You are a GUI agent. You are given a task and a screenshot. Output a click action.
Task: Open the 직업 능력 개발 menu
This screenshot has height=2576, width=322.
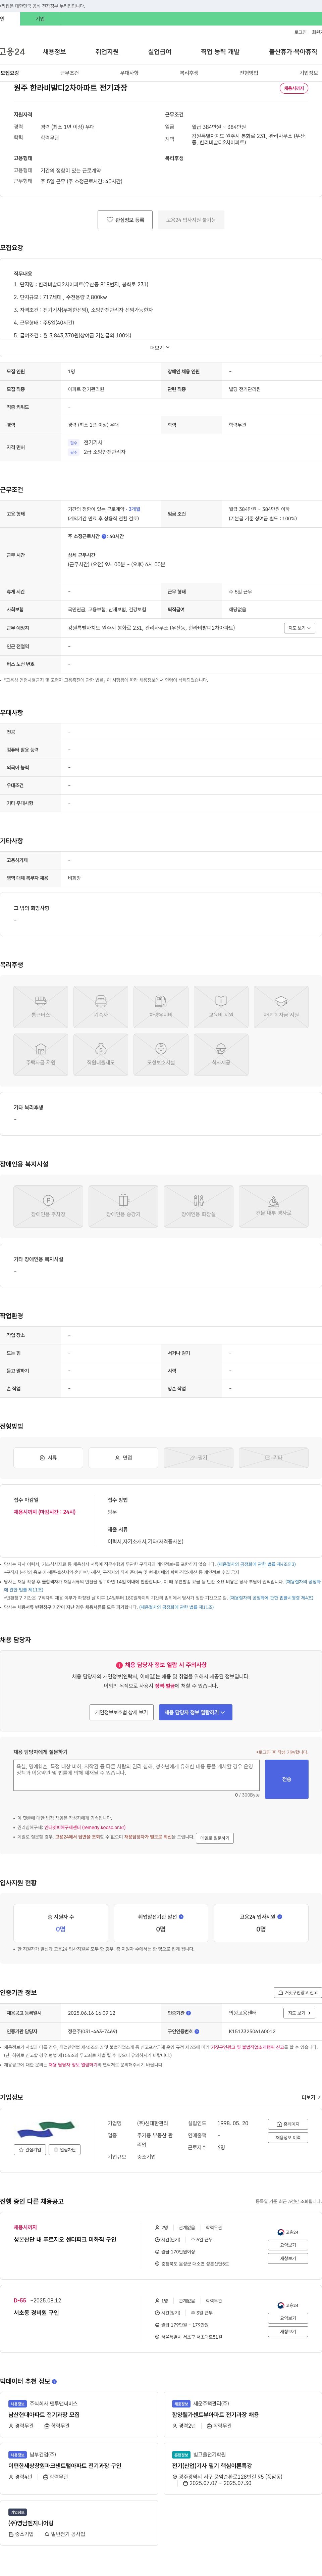coord(220,52)
